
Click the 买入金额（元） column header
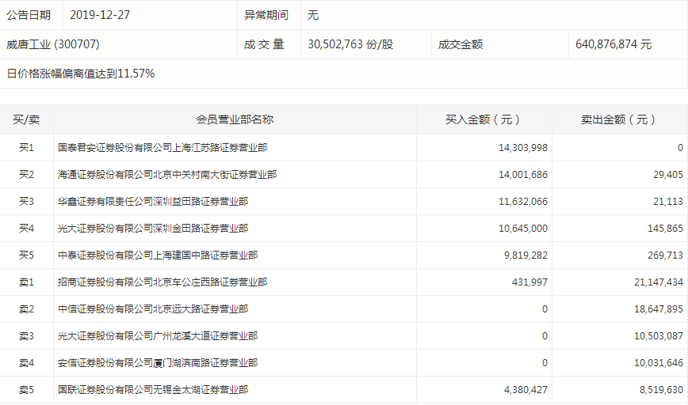pyautogui.click(x=484, y=119)
